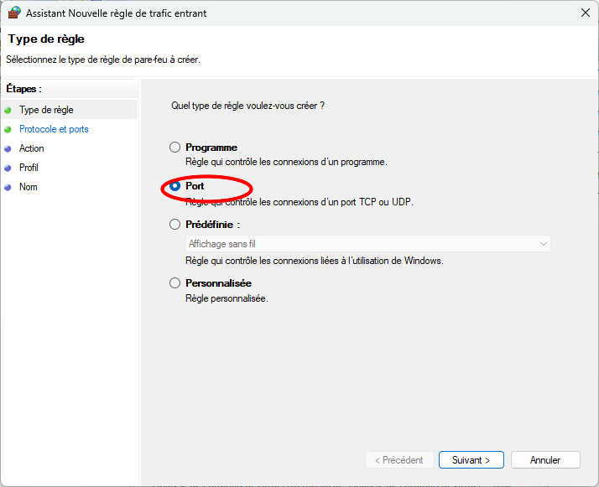Click the green bullet beside Protocole et ports

[x=8, y=129]
